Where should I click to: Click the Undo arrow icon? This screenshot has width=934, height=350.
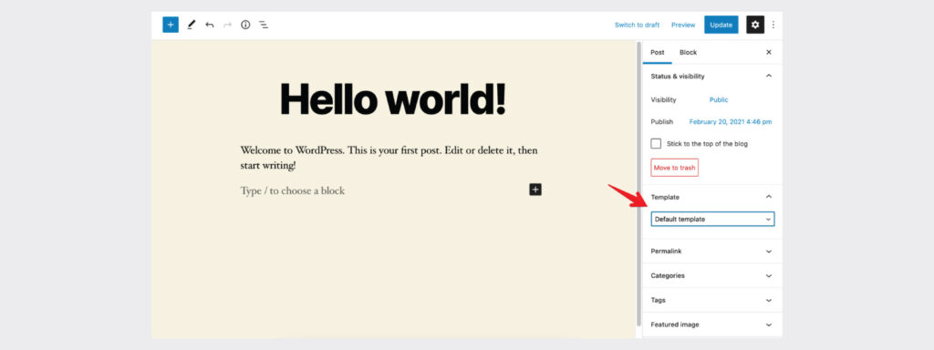[x=209, y=25]
